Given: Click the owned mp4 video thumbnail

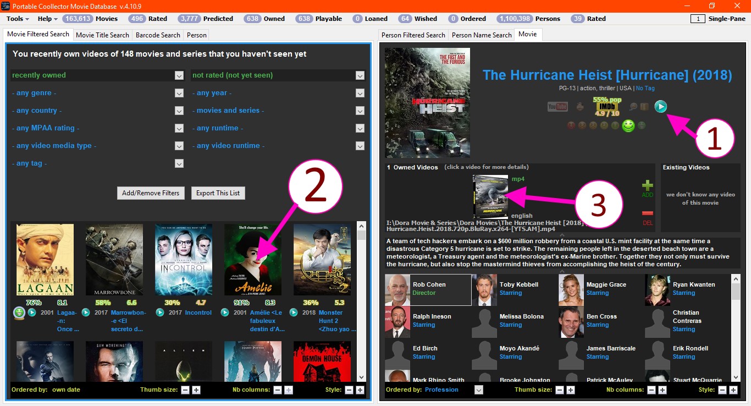Looking at the screenshot, I should (490, 197).
